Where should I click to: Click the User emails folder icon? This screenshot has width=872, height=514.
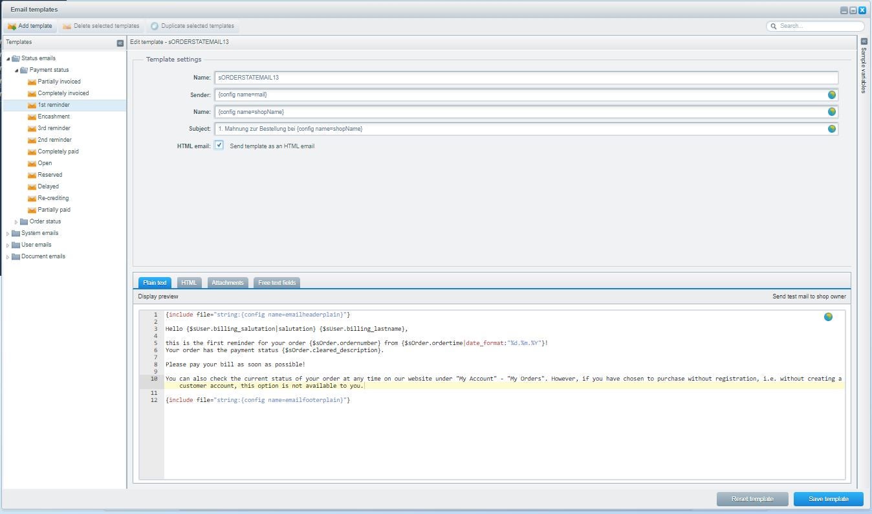(16, 245)
